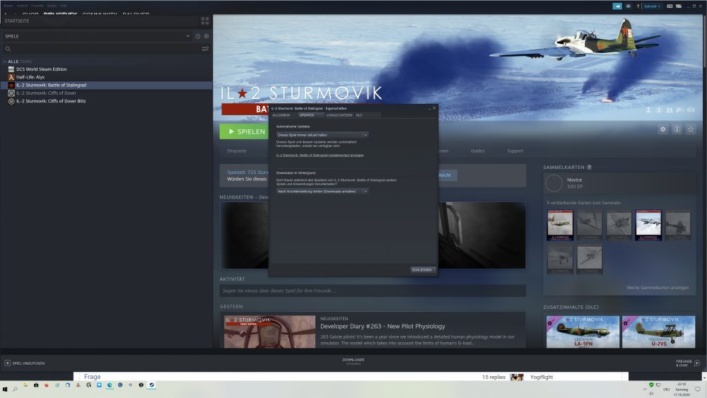The height and width of the screenshot is (398, 707).
Task: Open DOWNLOADS manager at the bottom
Action: 353,361
